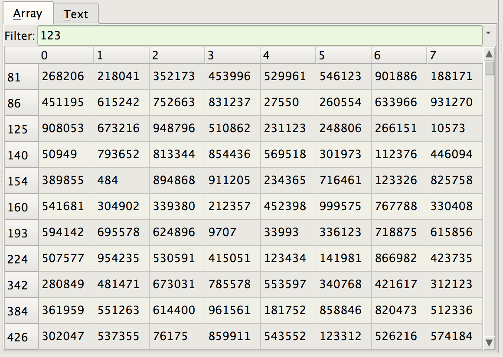Select column header 7
The image size is (503, 357).
tap(454, 55)
